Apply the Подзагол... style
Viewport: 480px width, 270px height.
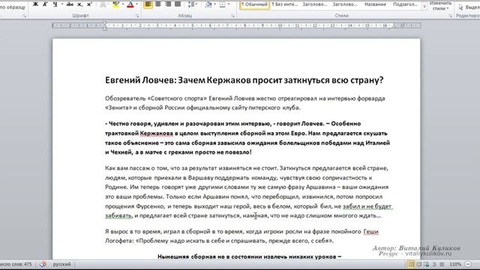(405, 4)
